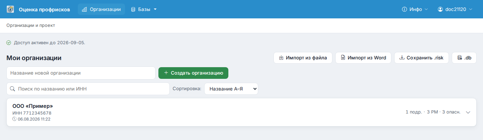Click the magnifier search icon

point(13,89)
